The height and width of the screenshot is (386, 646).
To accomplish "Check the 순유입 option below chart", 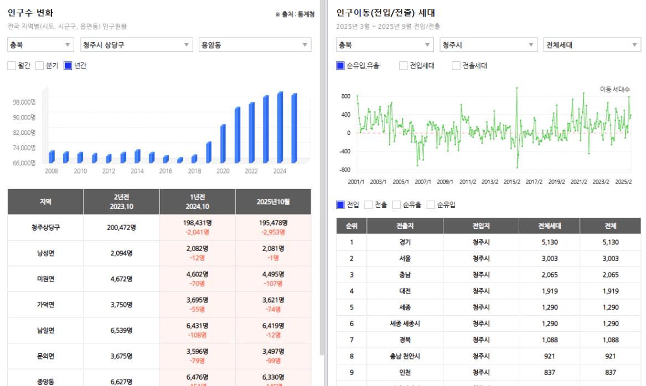I will coord(431,205).
